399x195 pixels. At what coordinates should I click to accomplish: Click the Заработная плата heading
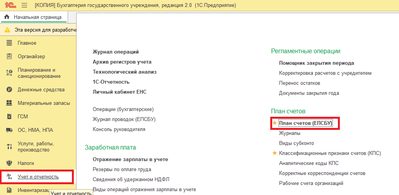pos(110,147)
